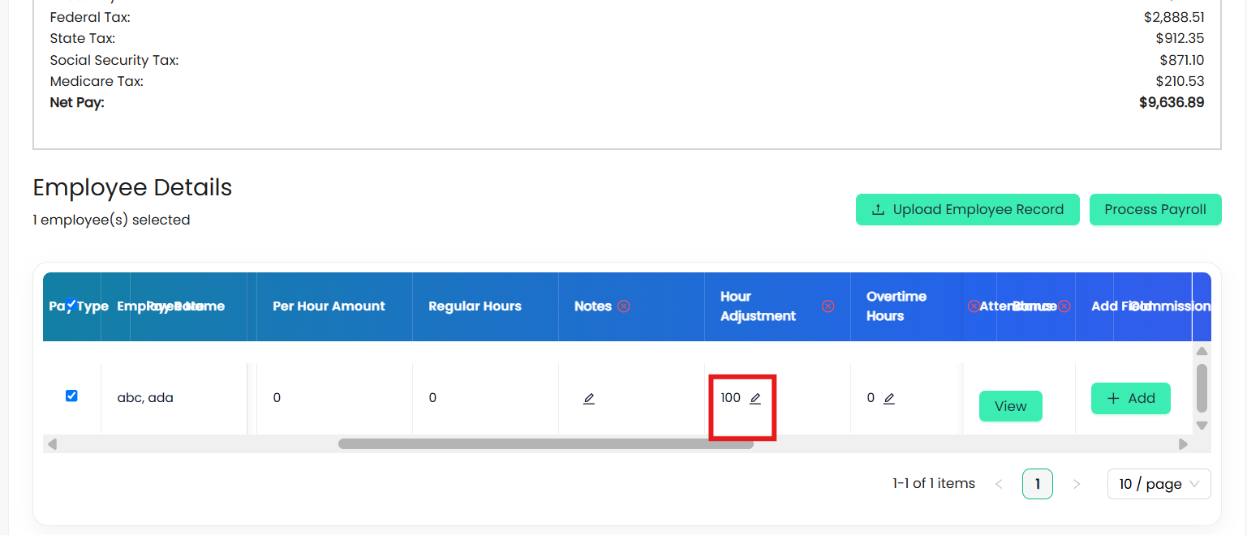This screenshot has height=535, width=1247.
Task: Click the Employee Details heading
Action: coord(132,187)
